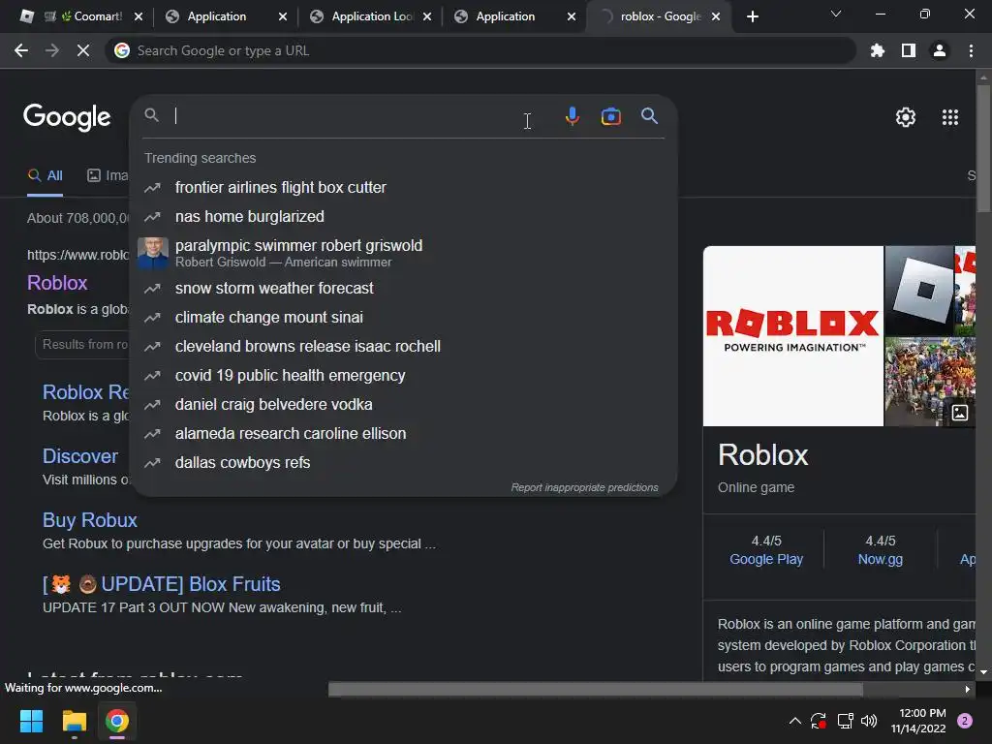The image size is (992, 744).
Task: Click the browser forward arrow
Action: (52, 50)
